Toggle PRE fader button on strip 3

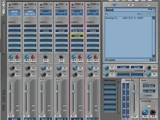coord(42,80)
